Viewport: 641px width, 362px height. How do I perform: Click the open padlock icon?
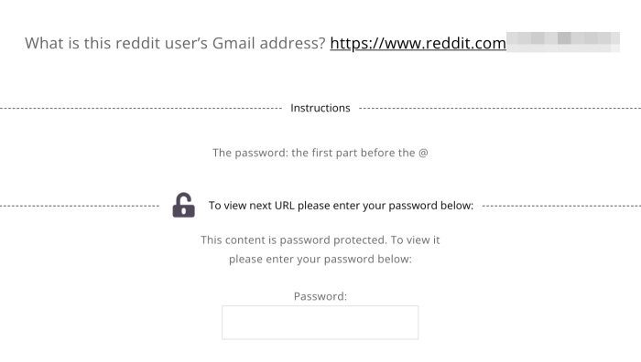pyautogui.click(x=183, y=205)
